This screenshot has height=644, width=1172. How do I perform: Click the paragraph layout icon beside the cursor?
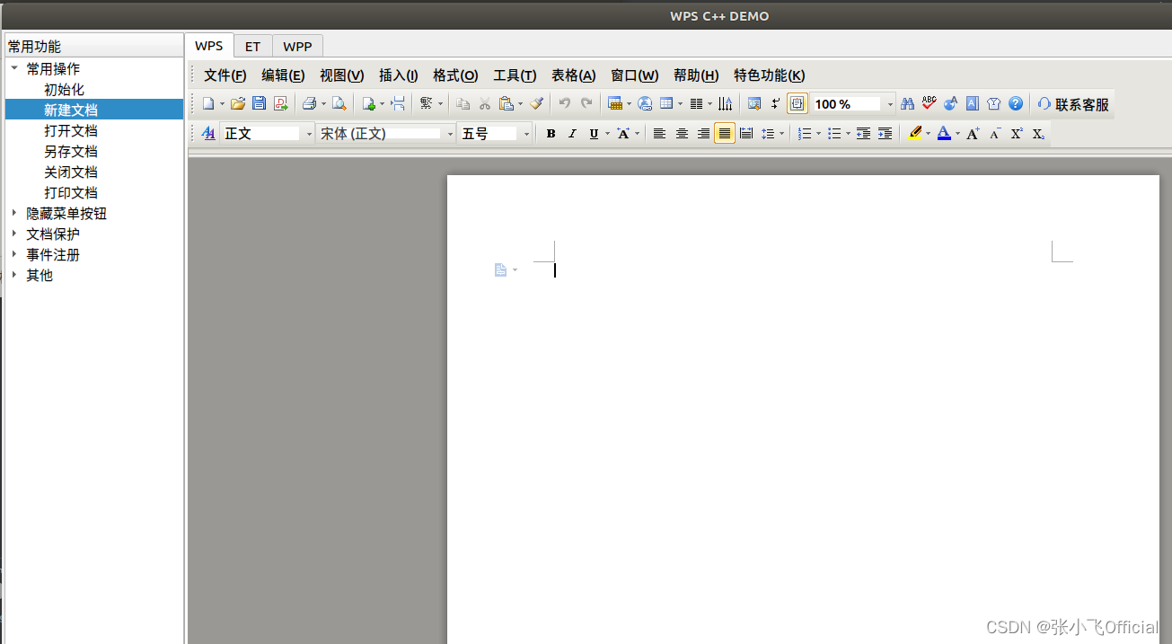pyautogui.click(x=501, y=269)
